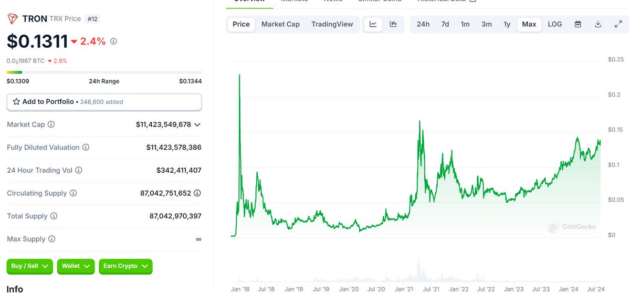Click the $0.1309 range low value
The height and width of the screenshot is (293, 630).
(x=18, y=81)
